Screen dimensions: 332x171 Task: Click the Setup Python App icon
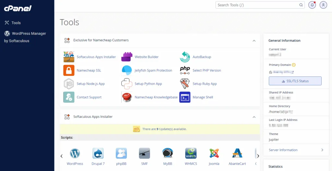tap(127, 84)
